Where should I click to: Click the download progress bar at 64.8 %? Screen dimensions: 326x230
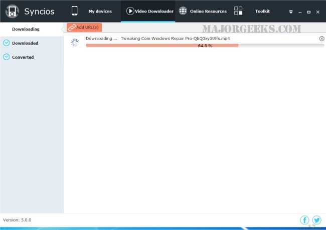click(x=205, y=46)
